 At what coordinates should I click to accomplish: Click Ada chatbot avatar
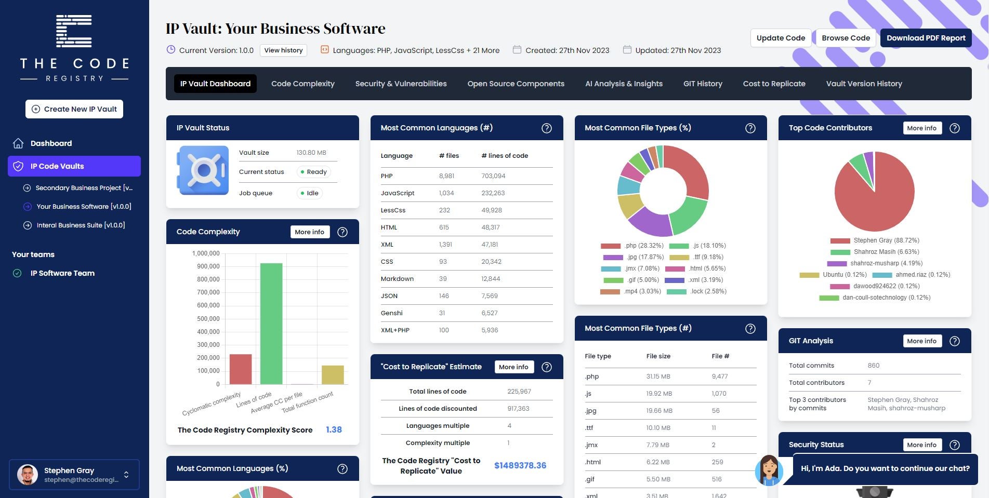769,470
